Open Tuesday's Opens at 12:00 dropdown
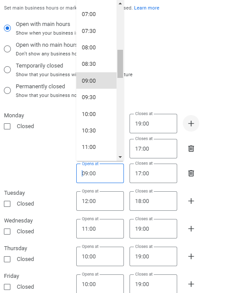 (100, 201)
